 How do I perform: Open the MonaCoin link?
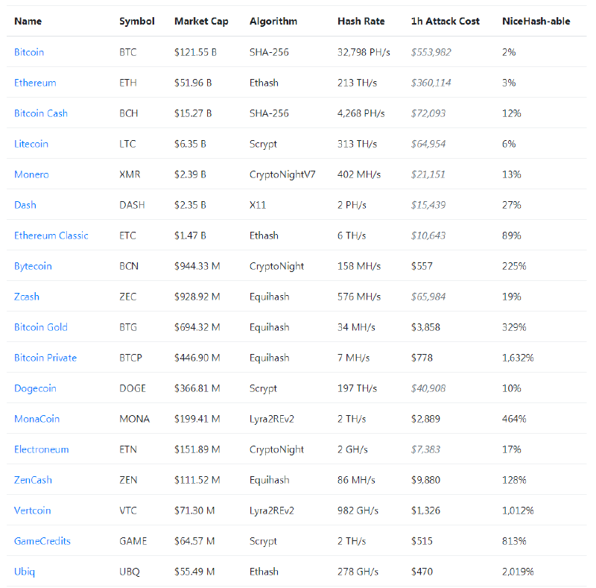tap(36, 419)
